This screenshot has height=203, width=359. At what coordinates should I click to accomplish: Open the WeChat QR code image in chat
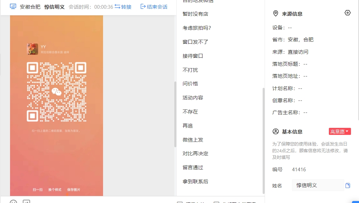57,106
